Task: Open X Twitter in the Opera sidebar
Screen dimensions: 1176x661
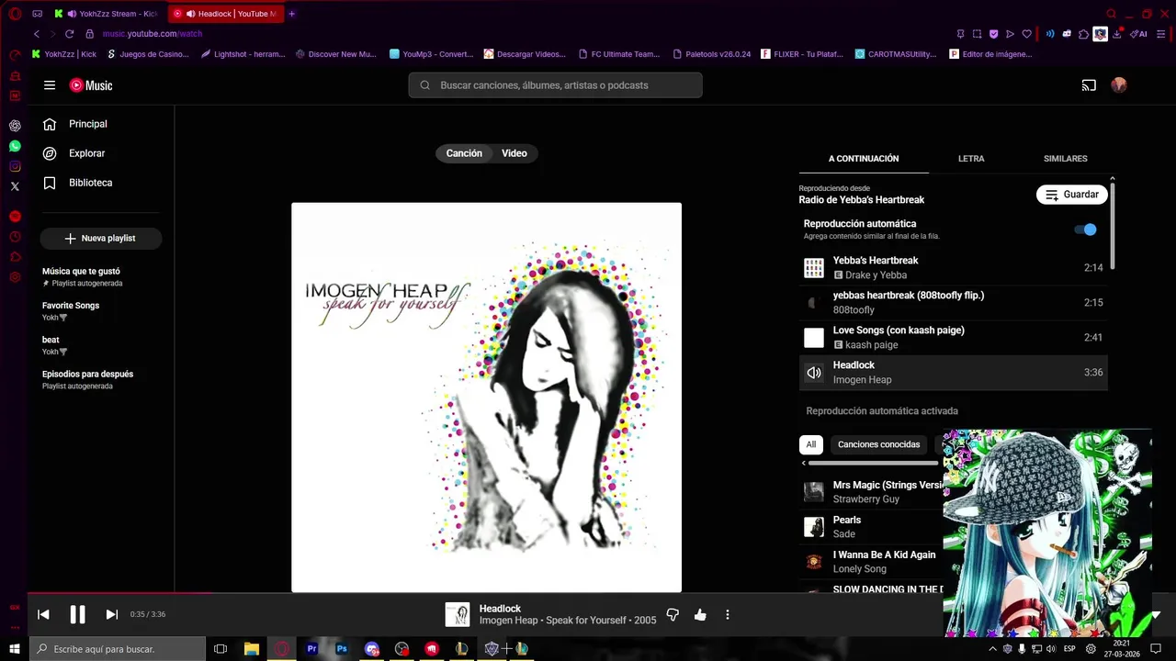Action: [x=15, y=186]
